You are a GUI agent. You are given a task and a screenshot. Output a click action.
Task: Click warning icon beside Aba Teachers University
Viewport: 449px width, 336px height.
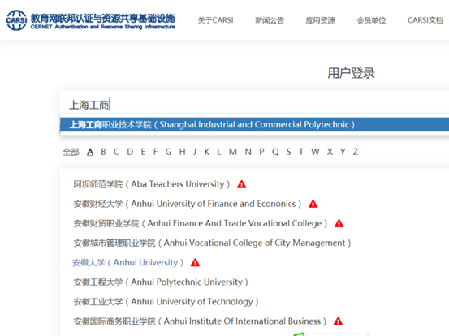coord(242,184)
